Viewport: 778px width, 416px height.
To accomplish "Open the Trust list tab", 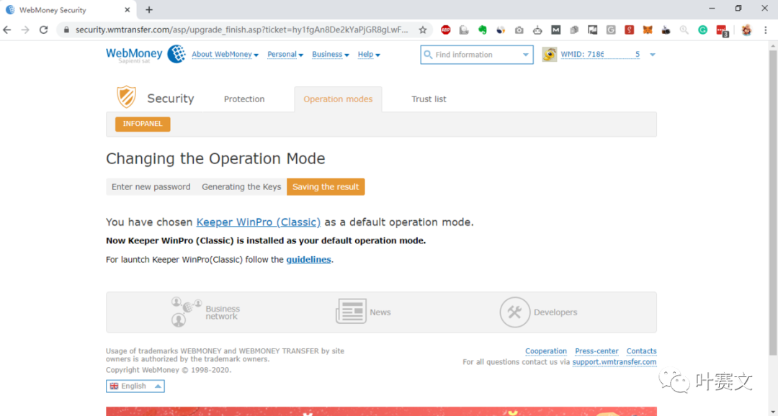I will point(429,99).
